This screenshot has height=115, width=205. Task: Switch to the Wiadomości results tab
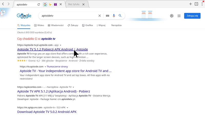pyautogui.click(x=56, y=25)
